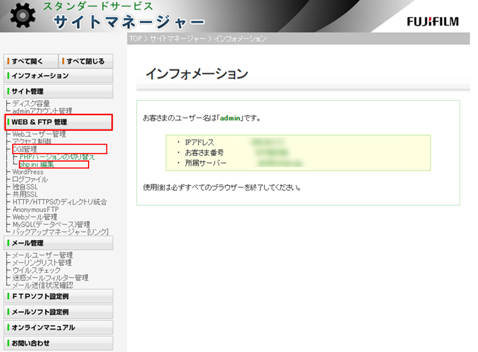Go to TOP breadcrumb link
Image resolution: width=478 pixels, height=352 pixels.
pos(135,39)
